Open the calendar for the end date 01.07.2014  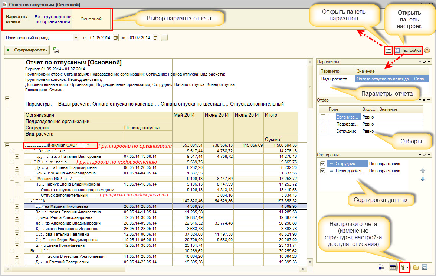(155, 38)
